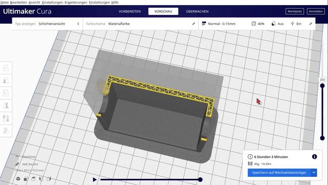Switch to the right side camera view
The height and width of the screenshot is (185, 328).
[49, 179]
